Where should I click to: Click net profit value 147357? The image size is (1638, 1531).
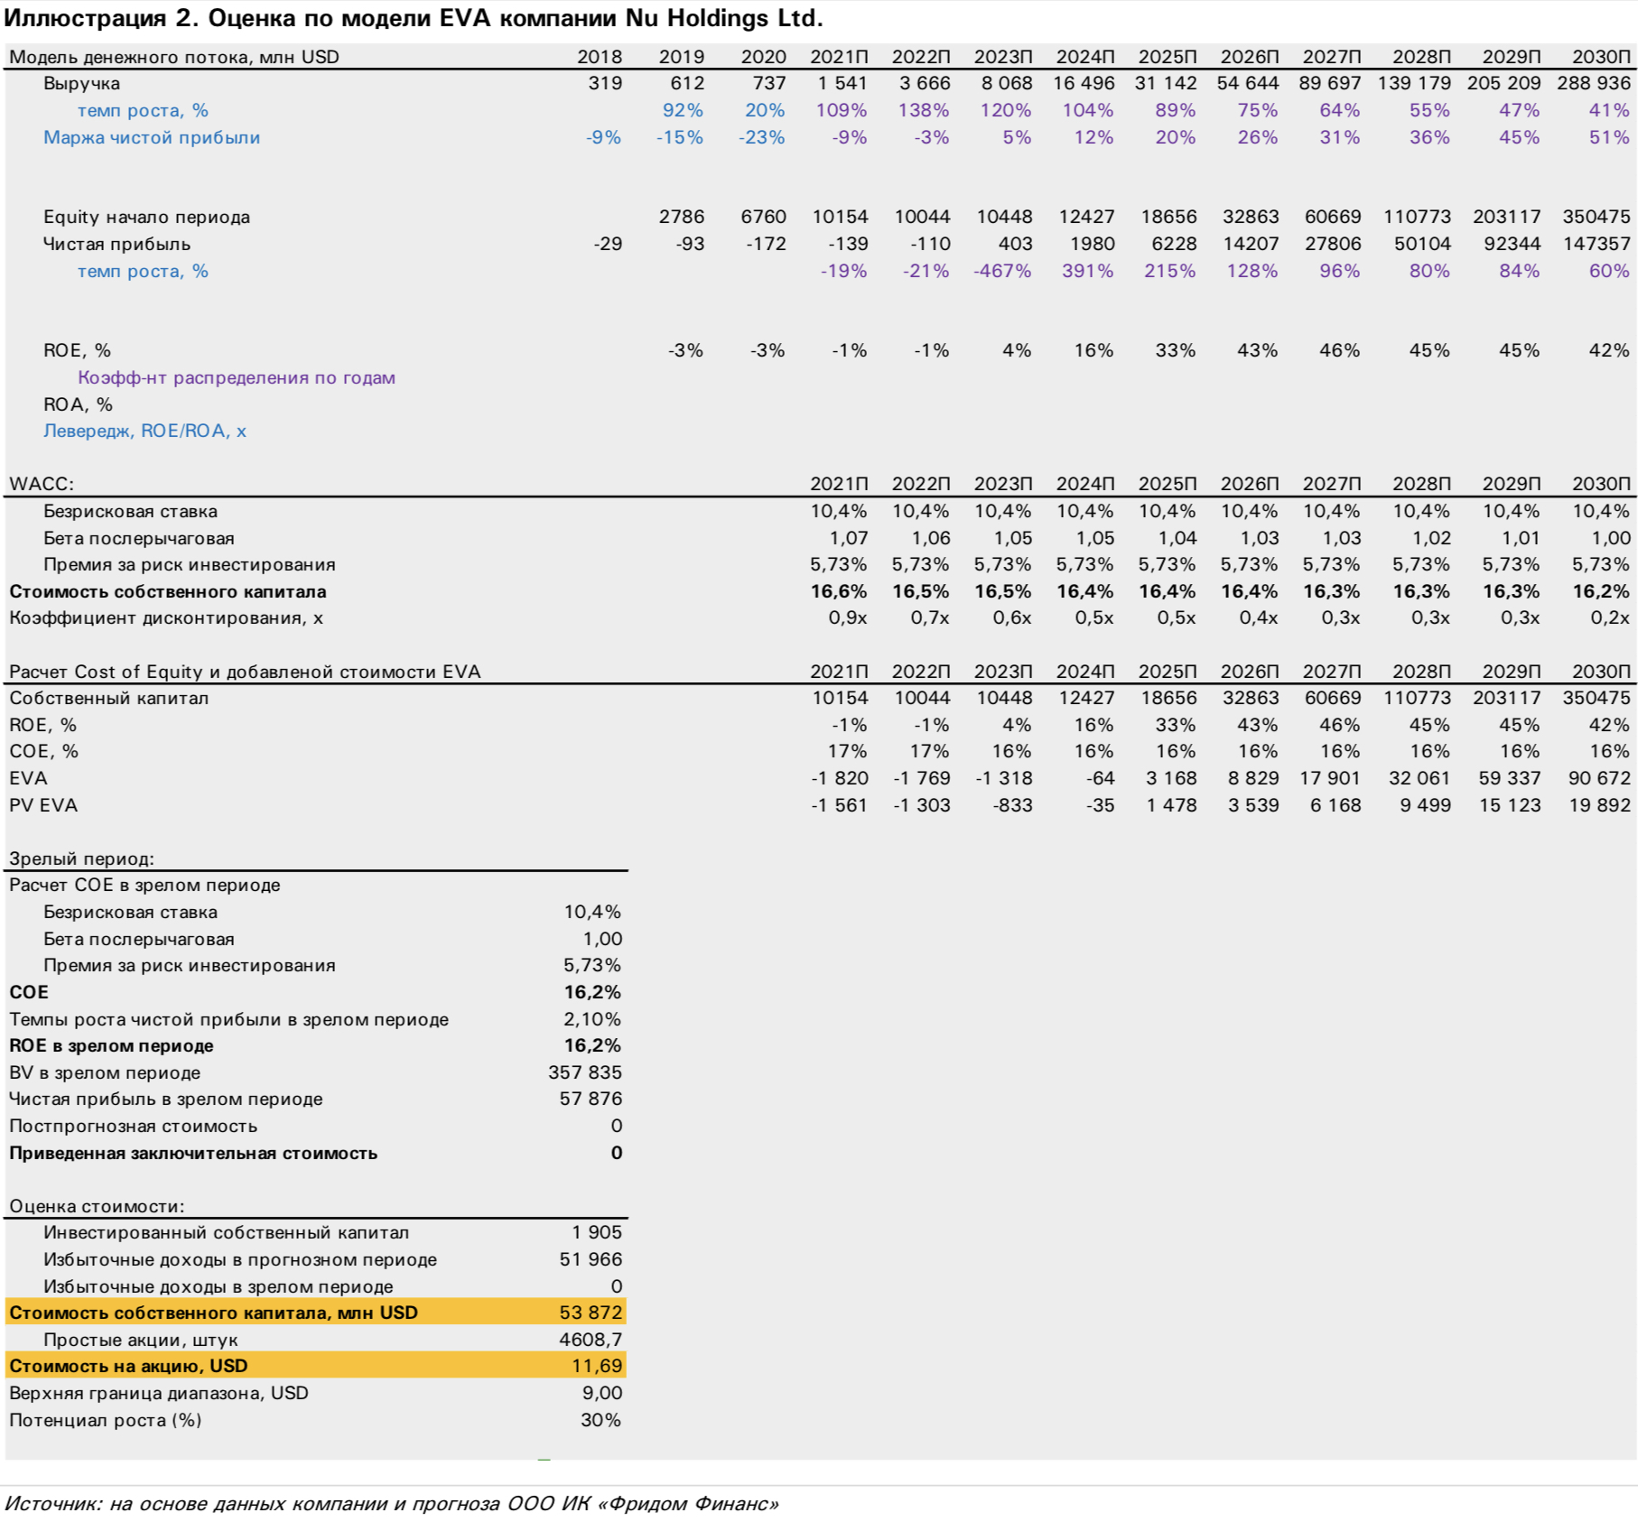coord(1596,244)
